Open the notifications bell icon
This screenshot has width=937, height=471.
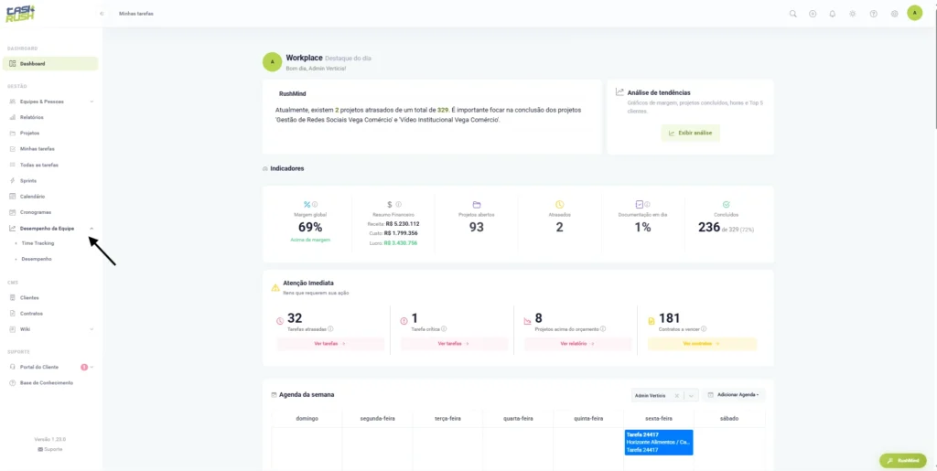point(833,14)
